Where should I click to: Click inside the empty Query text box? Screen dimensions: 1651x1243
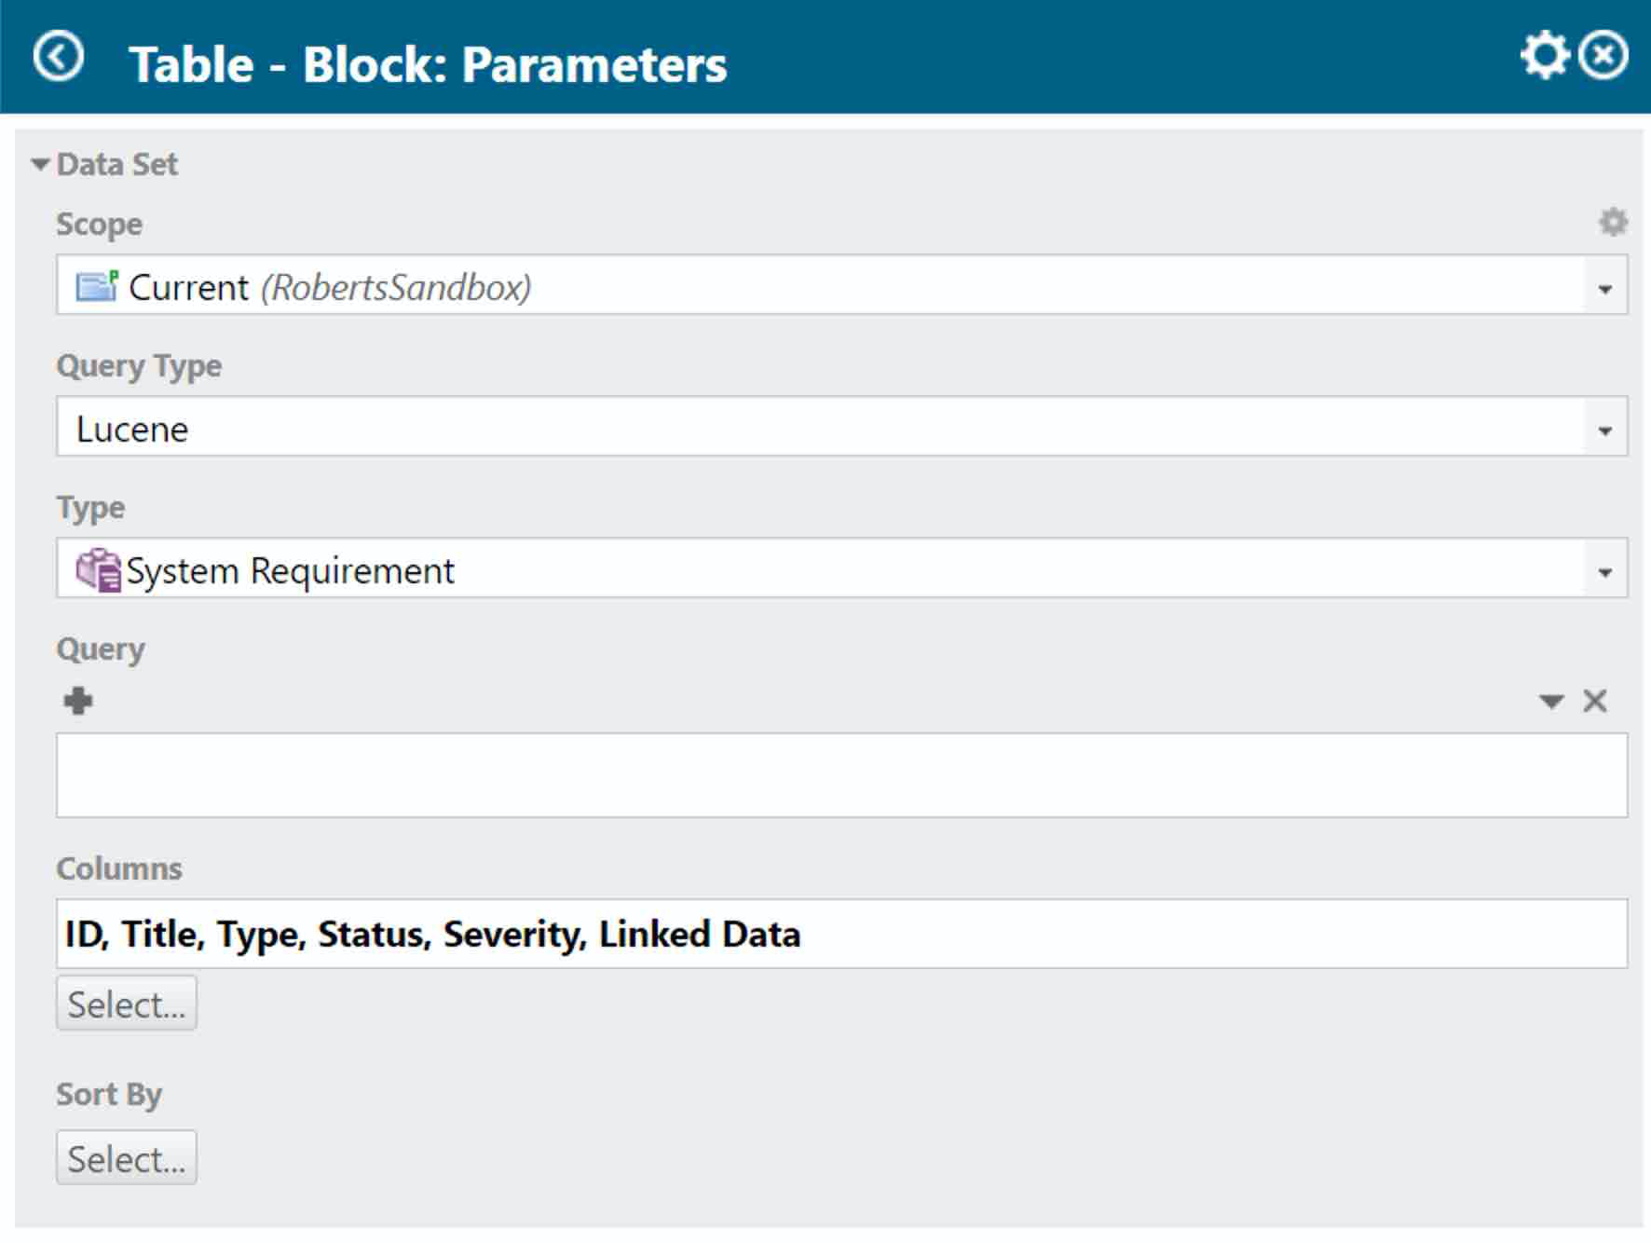[840, 775]
